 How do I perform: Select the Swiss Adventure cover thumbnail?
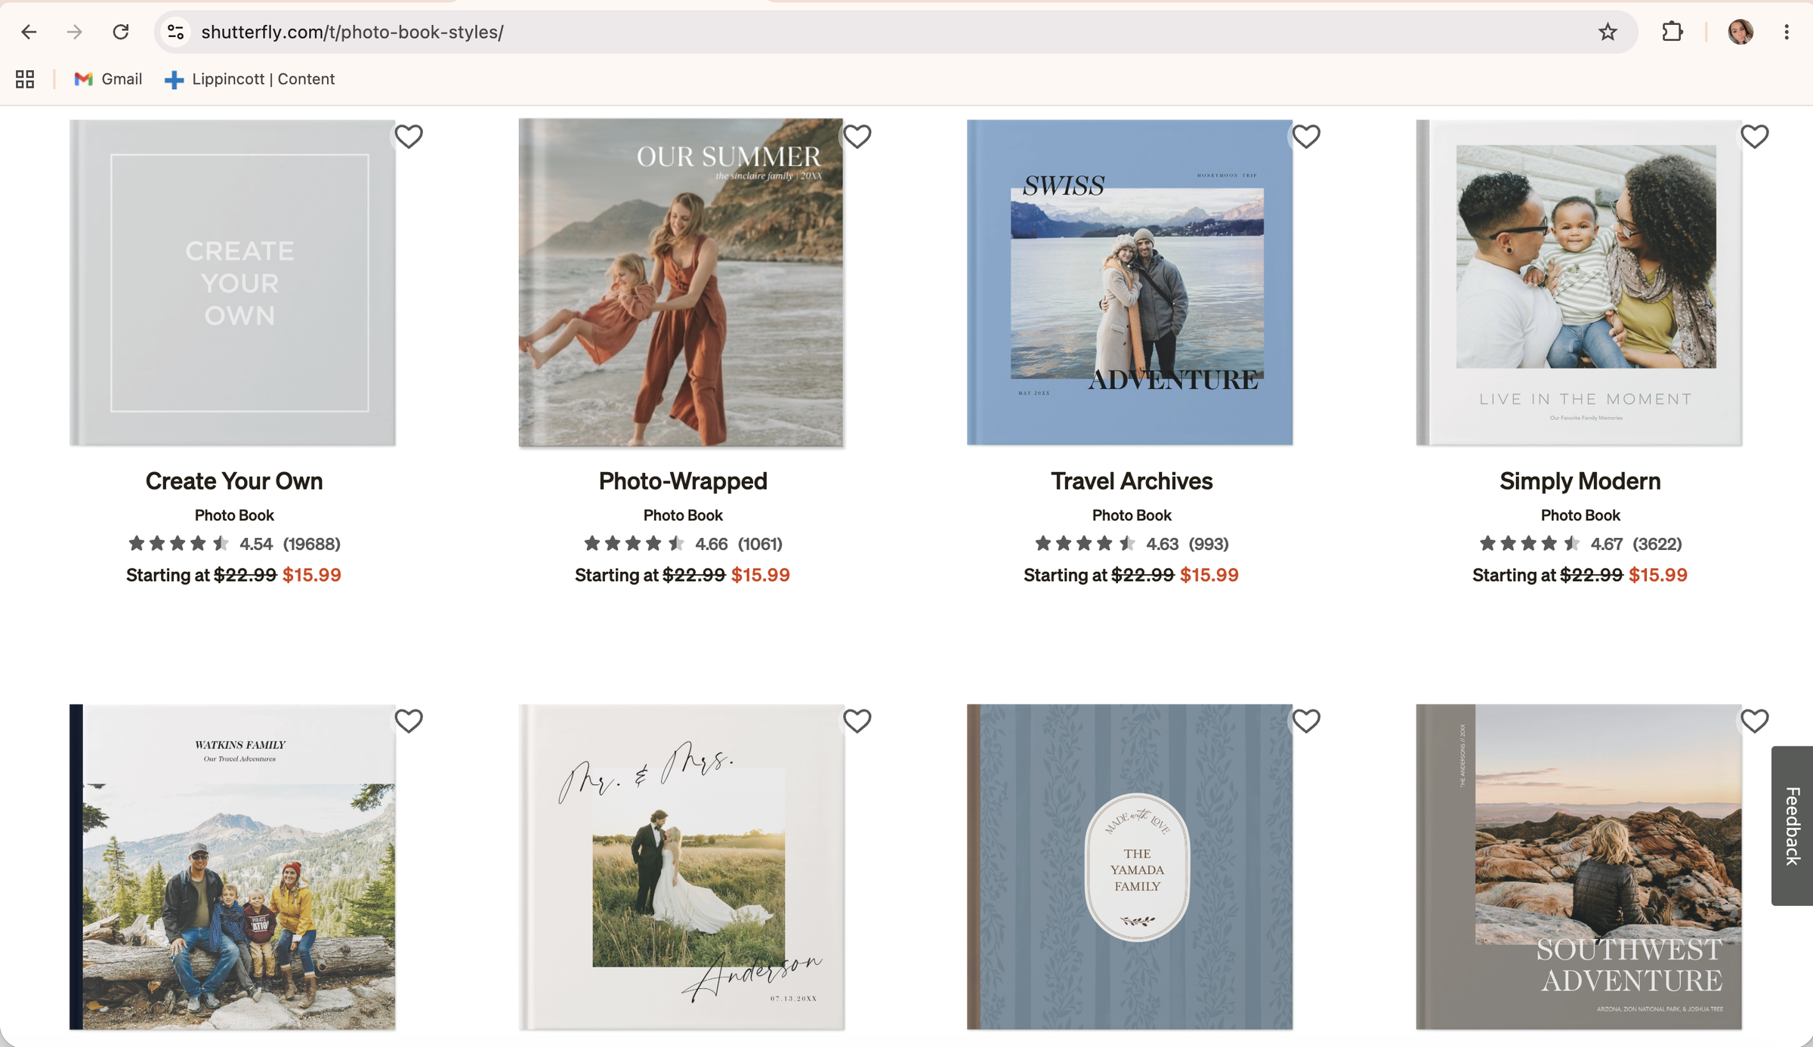[1130, 283]
